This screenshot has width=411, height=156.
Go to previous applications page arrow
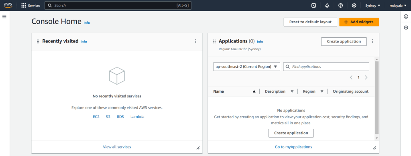point(351,77)
